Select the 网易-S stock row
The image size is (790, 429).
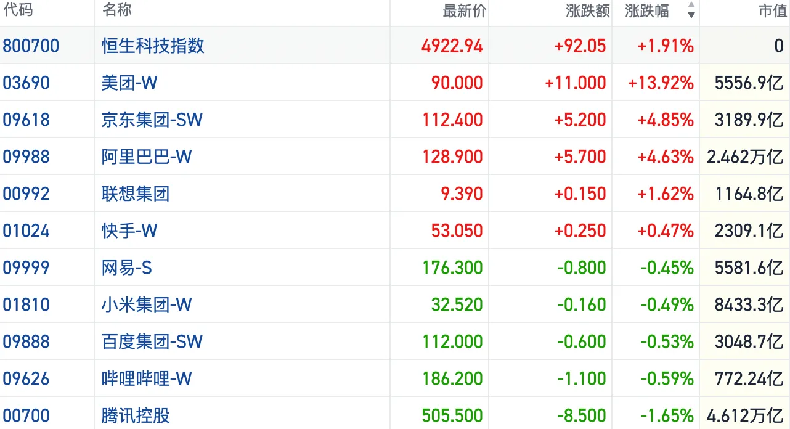[x=126, y=268]
